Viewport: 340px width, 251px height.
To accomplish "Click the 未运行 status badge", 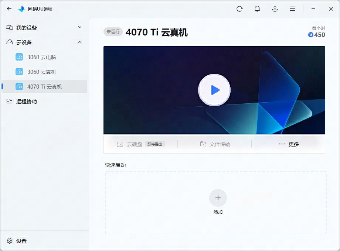I will [113, 32].
